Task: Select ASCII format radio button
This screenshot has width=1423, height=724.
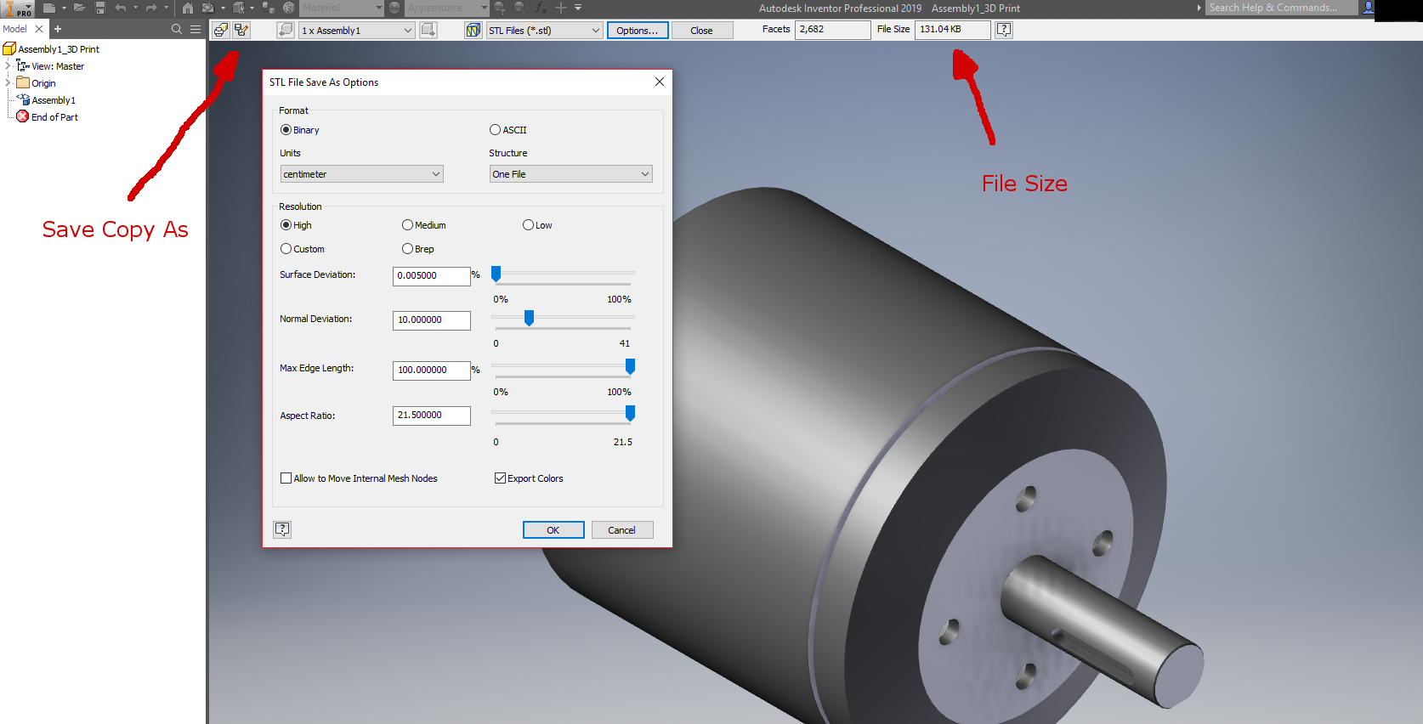Action: click(x=495, y=130)
